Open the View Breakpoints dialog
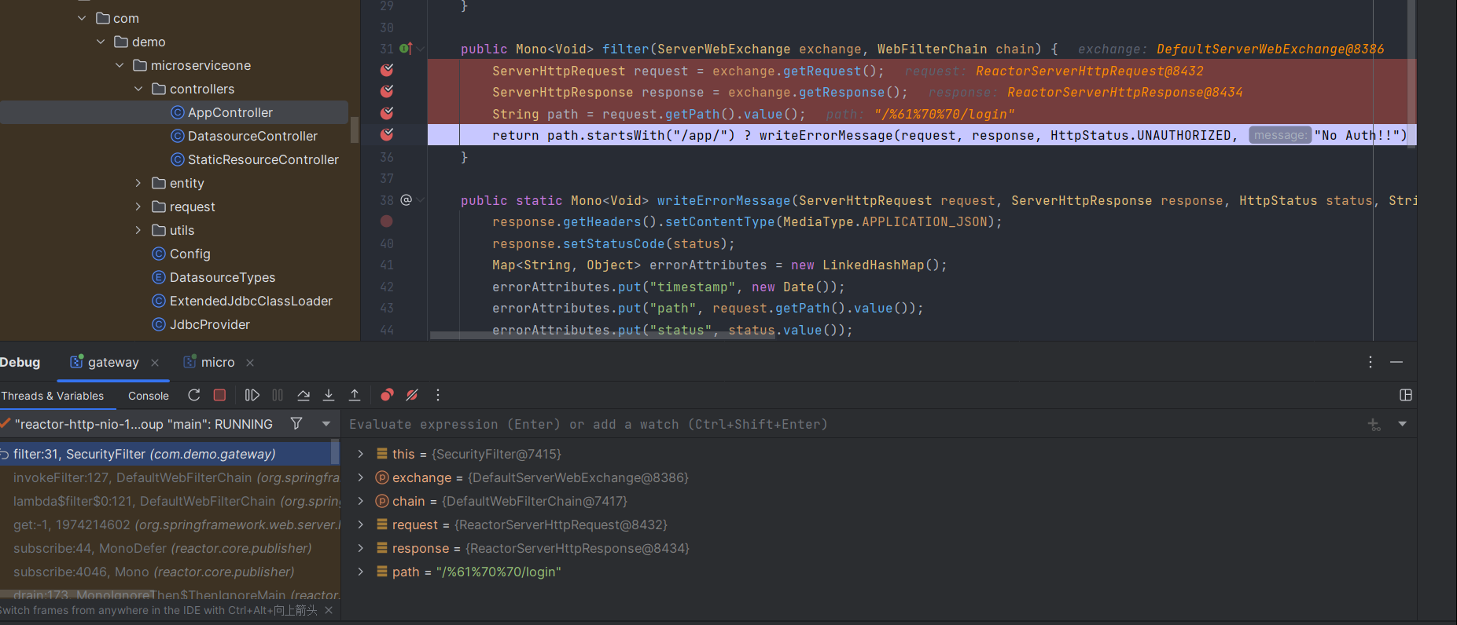The height and width of the screenshot is (625, 1457). tap(387, 395)
